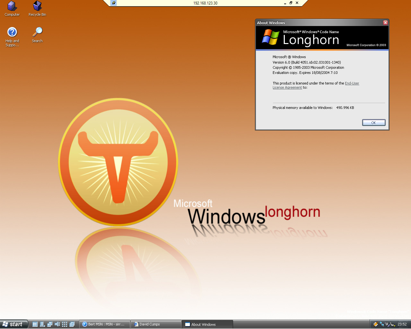Open the Computer desktop icon

click(12, 9)
